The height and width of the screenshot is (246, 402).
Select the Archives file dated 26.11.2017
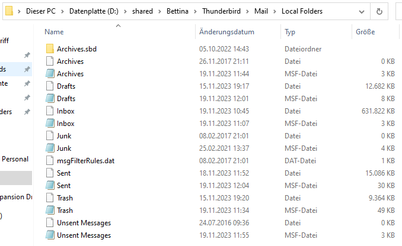coord(70,61)
